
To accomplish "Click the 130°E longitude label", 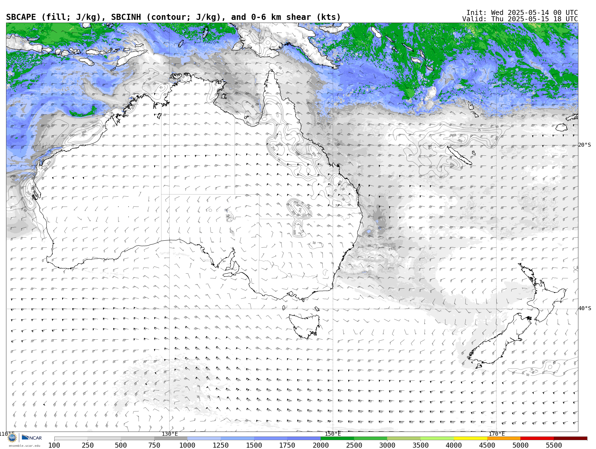I will (x=170, y=434).
